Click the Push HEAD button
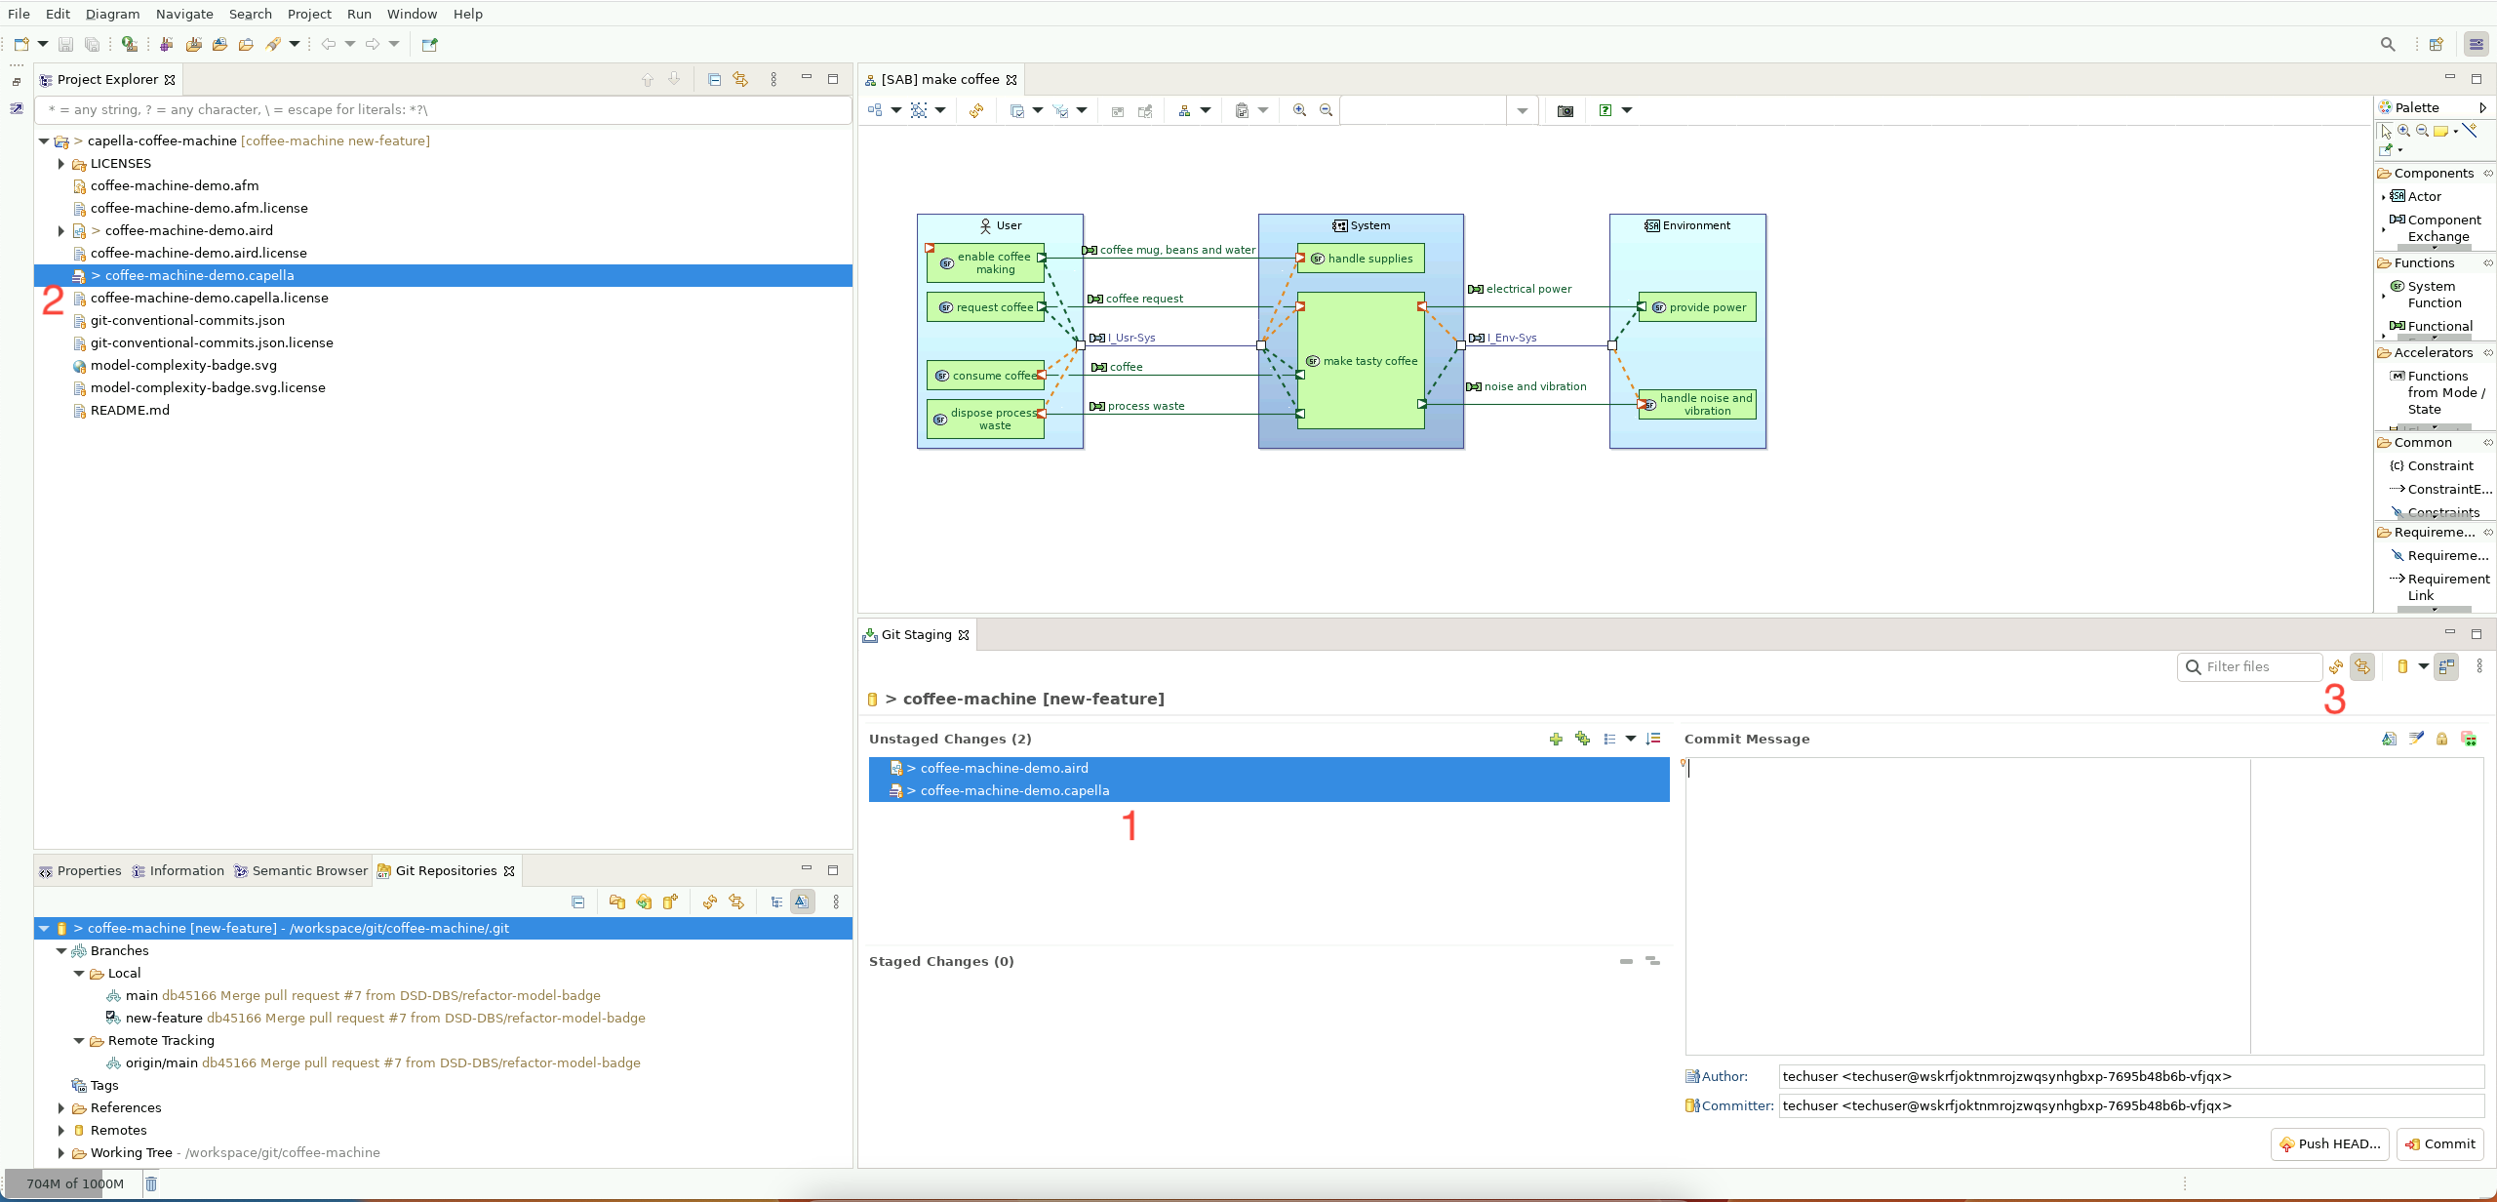 [x=2329, y=1143]
